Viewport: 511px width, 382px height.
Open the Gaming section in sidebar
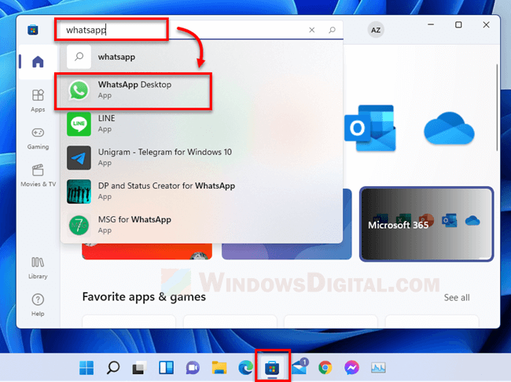click(x=38, y=138)
